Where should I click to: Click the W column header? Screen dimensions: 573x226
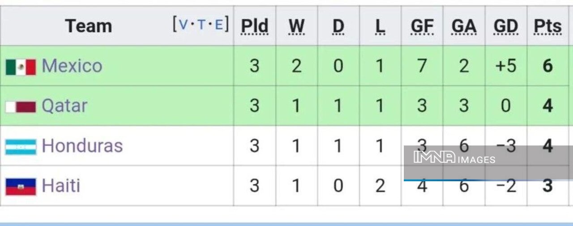[x=296, y=27]
